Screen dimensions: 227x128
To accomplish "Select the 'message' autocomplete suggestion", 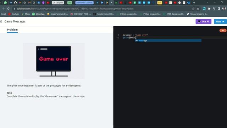I will pyautogui.click(x=168, y=41).
